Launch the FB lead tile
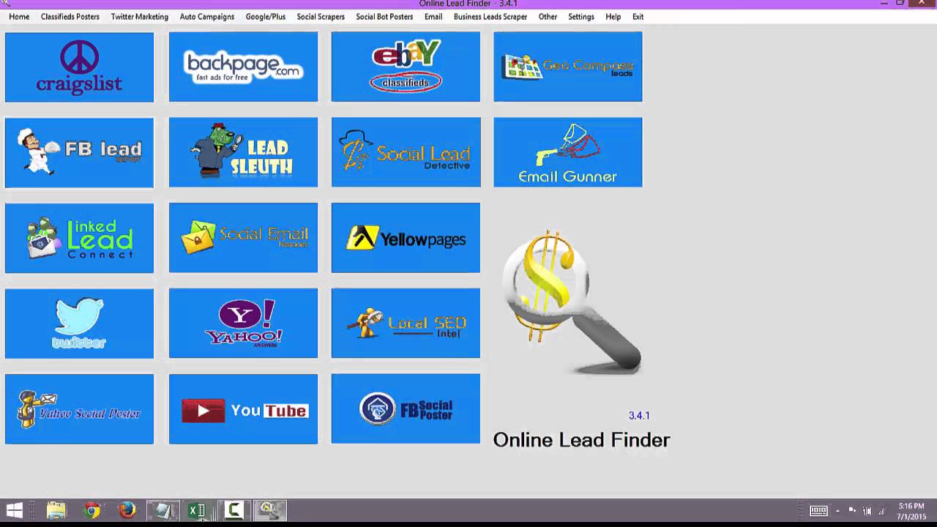The image size is (937, 527). pos(79,152)
